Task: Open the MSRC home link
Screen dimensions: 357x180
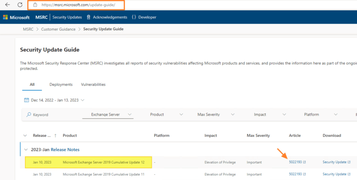Action: click(42, 17)
